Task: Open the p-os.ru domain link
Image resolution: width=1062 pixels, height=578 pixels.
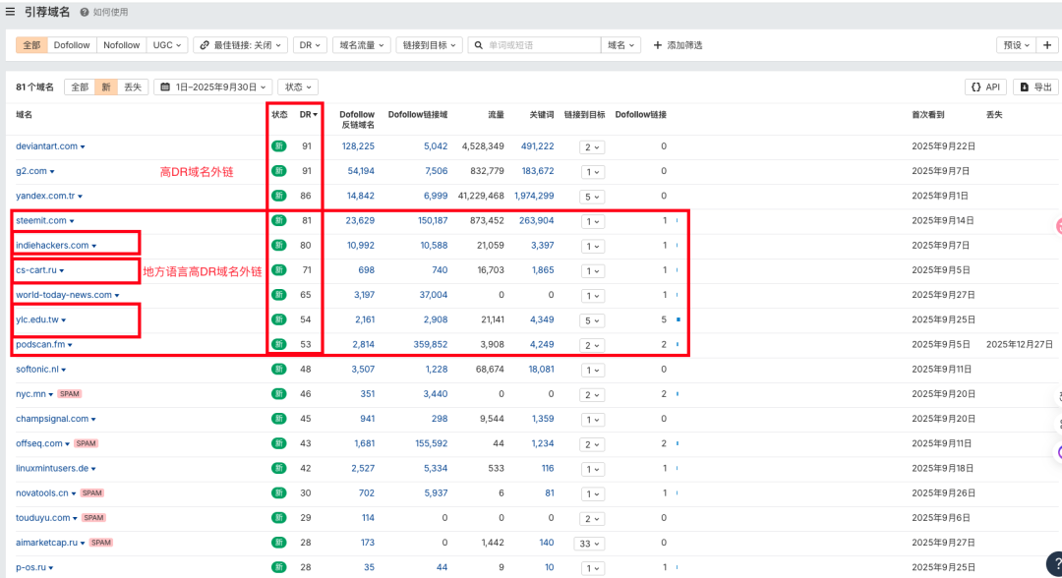Action: click(30, 568)
